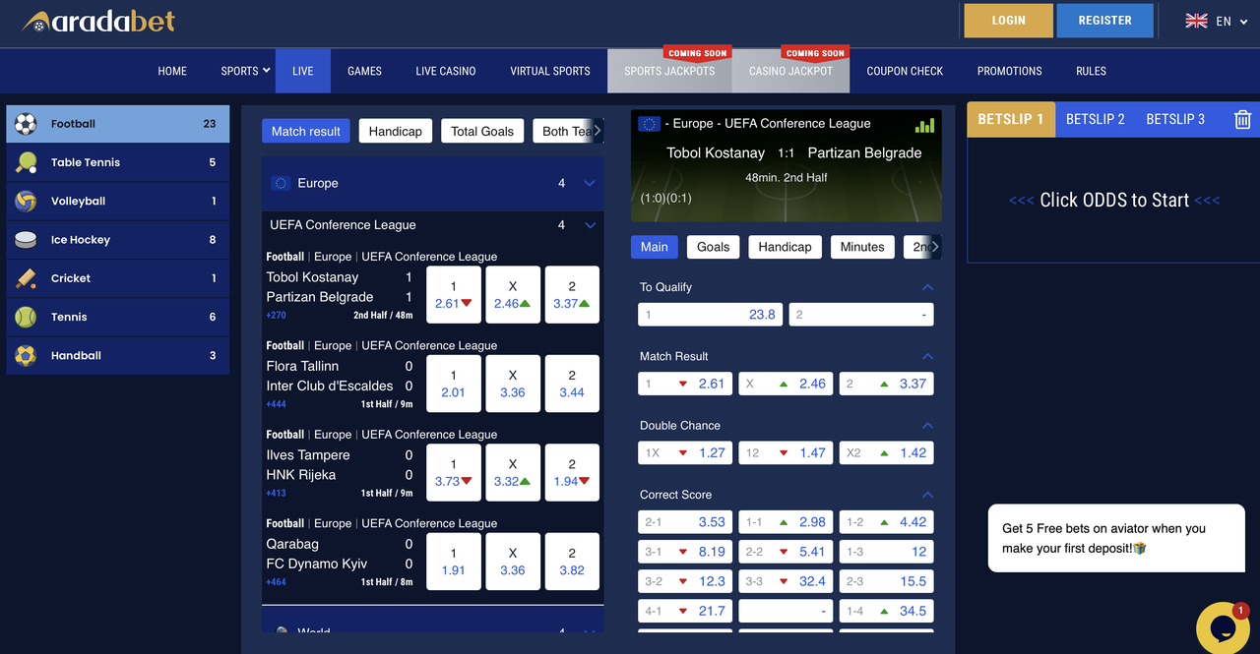
Task: Bet on HNK Rijeka win at 1.94
Action: pos(572,473)
